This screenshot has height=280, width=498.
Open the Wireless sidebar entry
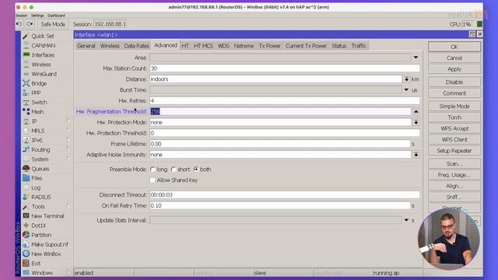point(40,65)
